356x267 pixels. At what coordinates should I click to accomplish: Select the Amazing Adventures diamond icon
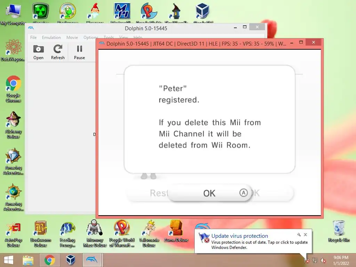point(13,161)
